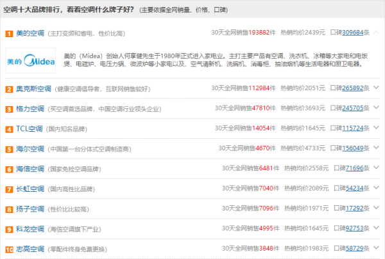Image resolution: width=385 pixels, height=259 pixels.
Task: Click the Midea brand logo thumbnail
Action: 31,61
